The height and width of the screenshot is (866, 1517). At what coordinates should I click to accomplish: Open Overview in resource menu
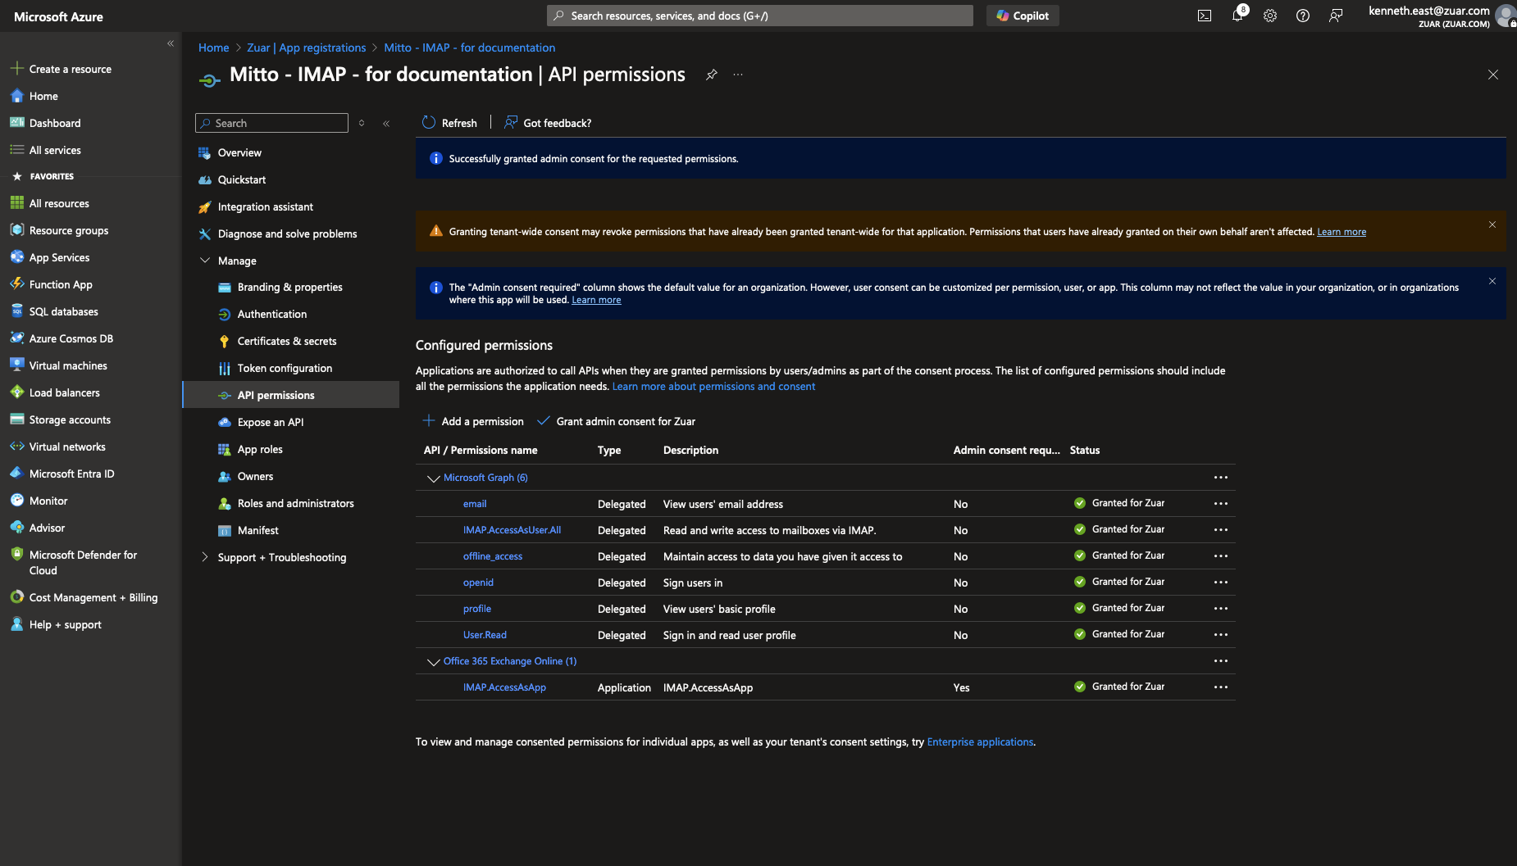239,152
